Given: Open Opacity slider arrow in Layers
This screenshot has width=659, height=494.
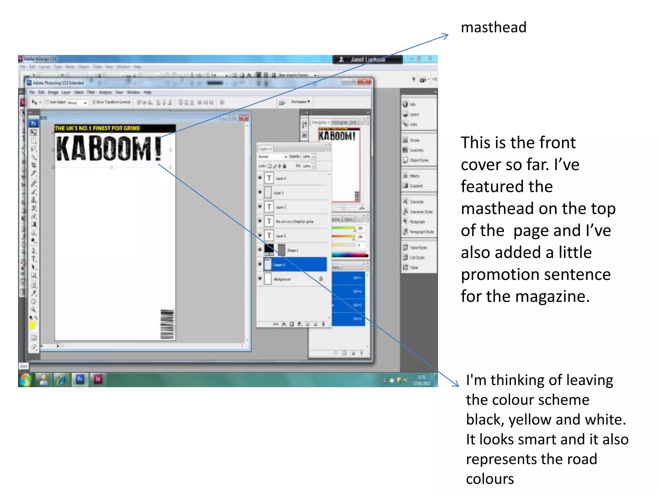Looking at the screenshot, I should point(314,157).
